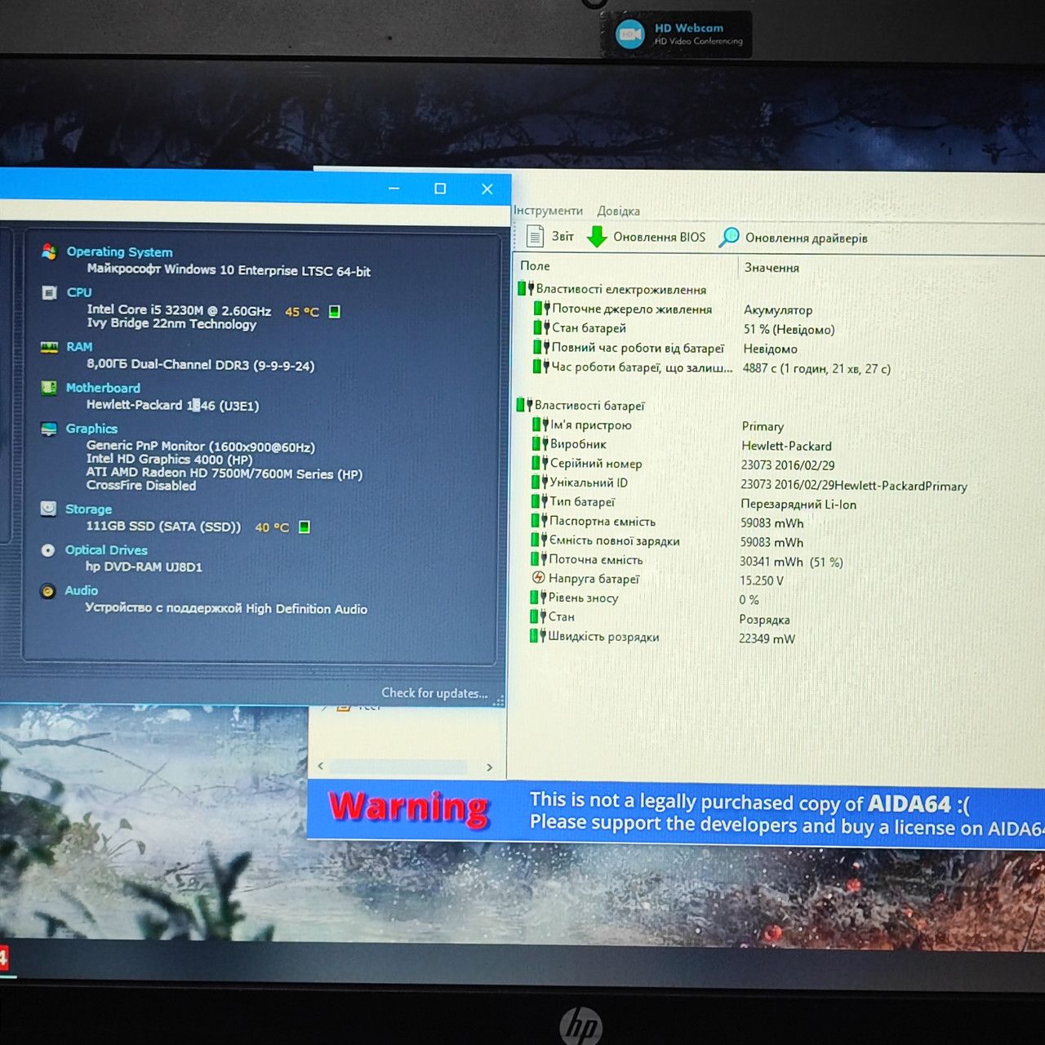This screenshot has height=1045, width=1045.
Task: Open the Audio section link
Action: pyautogui.click(x=81, y=590)
